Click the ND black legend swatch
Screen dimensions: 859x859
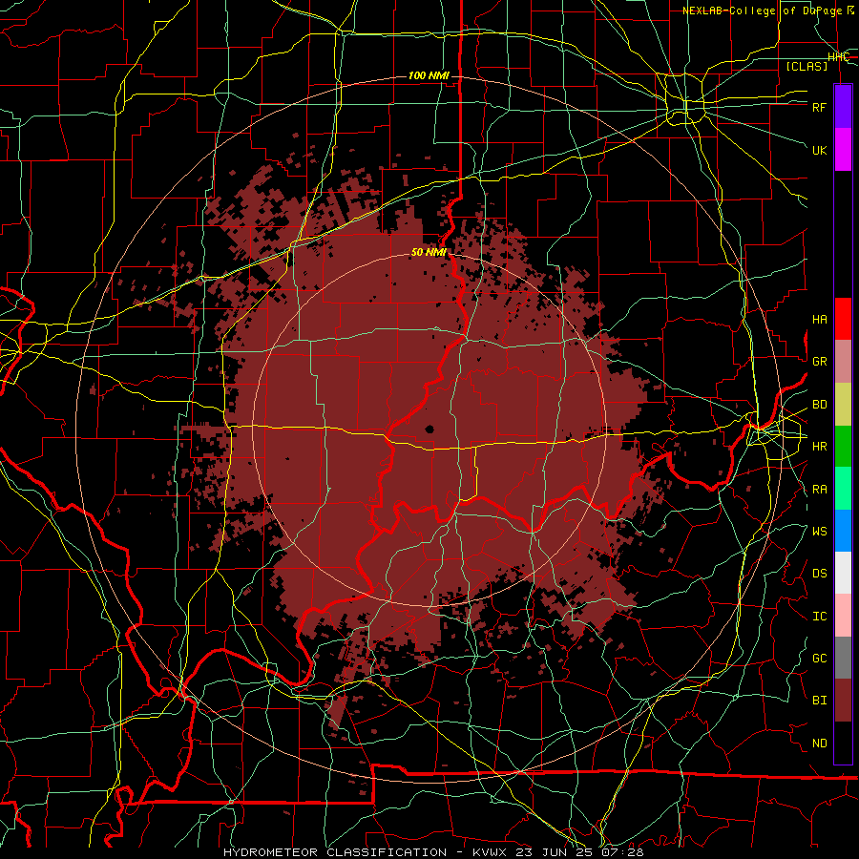[x=843, y=743]
